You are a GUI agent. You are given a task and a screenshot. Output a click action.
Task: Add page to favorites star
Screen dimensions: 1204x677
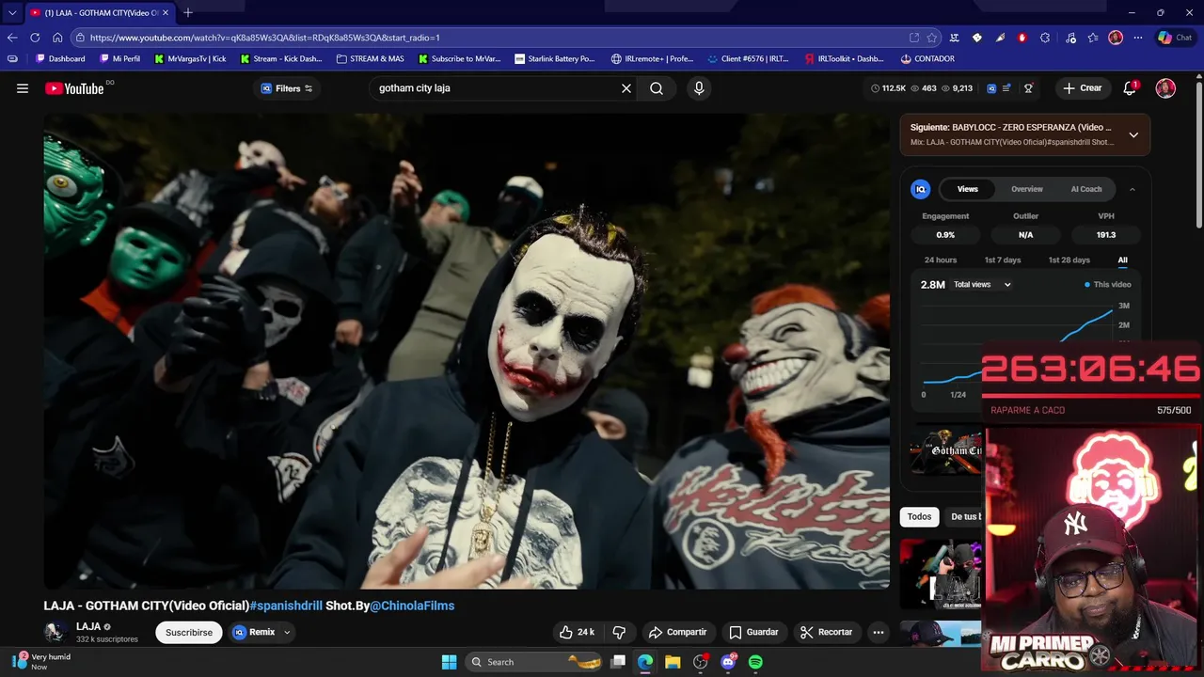[x=932, y=38]
